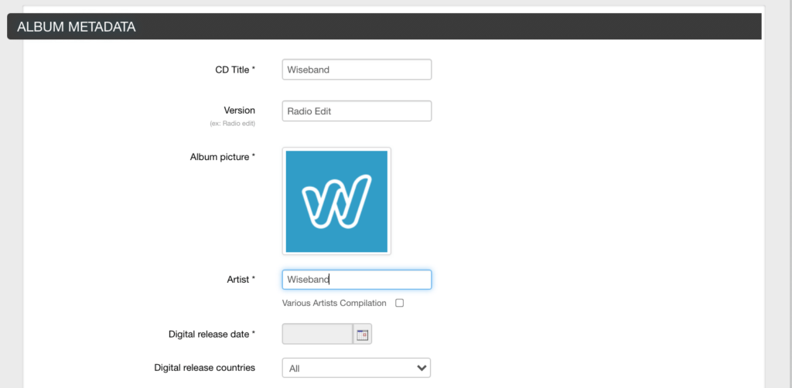
Task: Click the CD Title input field
Action: pyautogui.click(x=357, y=70)
